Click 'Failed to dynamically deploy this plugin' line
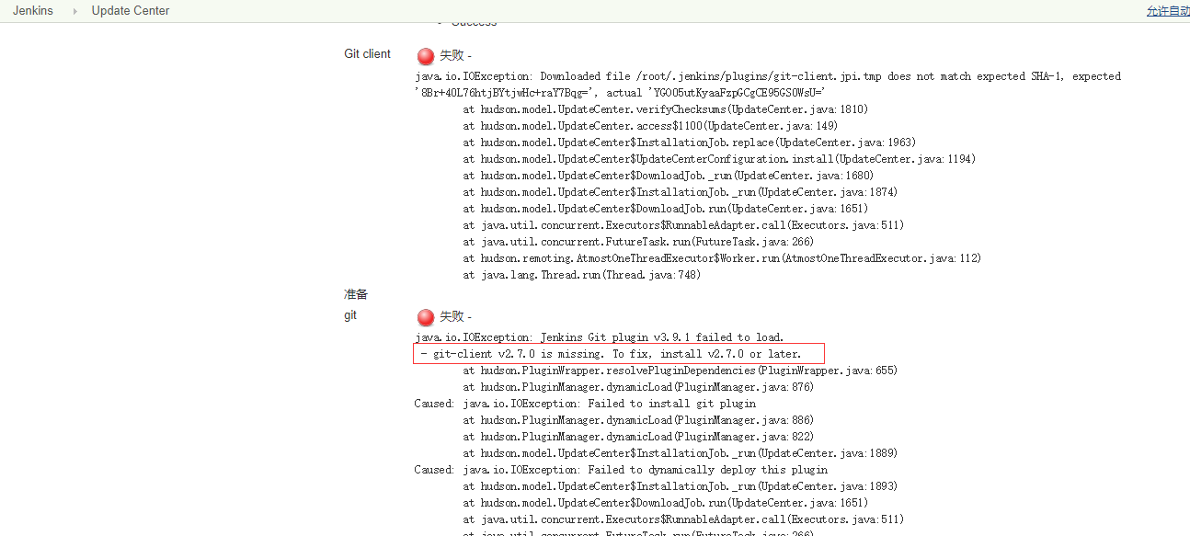Screen dimensions: 1190x536 click(621, 470)
